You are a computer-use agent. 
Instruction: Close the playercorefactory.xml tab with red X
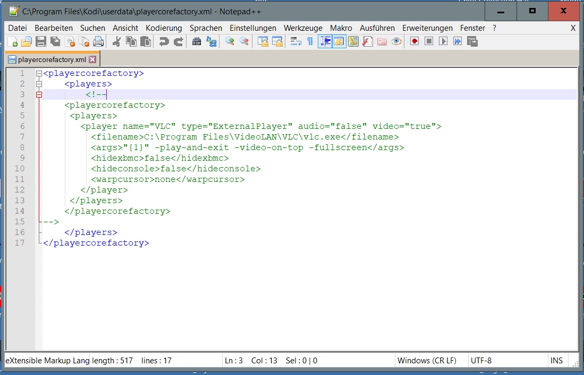tap(93, 59)
